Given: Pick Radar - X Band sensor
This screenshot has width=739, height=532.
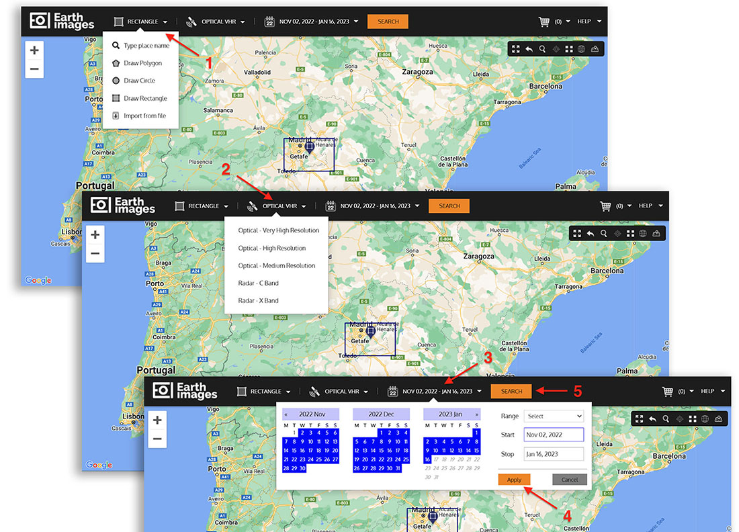Looking at the screenshot, I should [x=258, y=300].
